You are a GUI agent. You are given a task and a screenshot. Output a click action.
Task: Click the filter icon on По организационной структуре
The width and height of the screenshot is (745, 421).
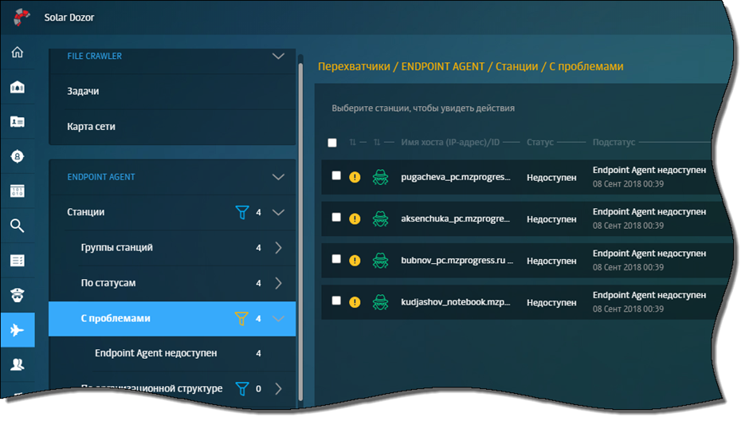(242, 388)
